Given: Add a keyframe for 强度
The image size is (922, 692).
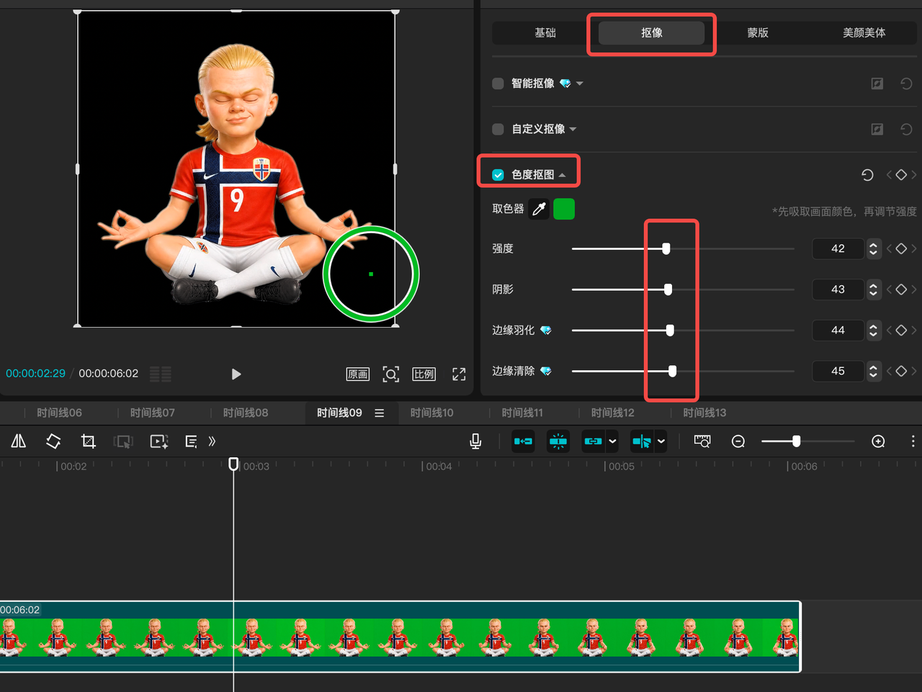Looking at the screenshot, I should pos(901,248).
